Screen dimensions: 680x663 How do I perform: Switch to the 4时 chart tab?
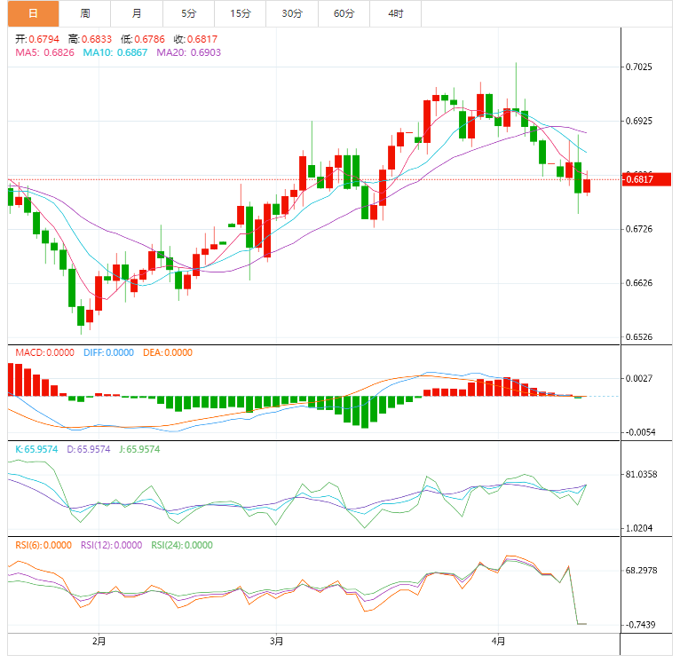point(395,13)
